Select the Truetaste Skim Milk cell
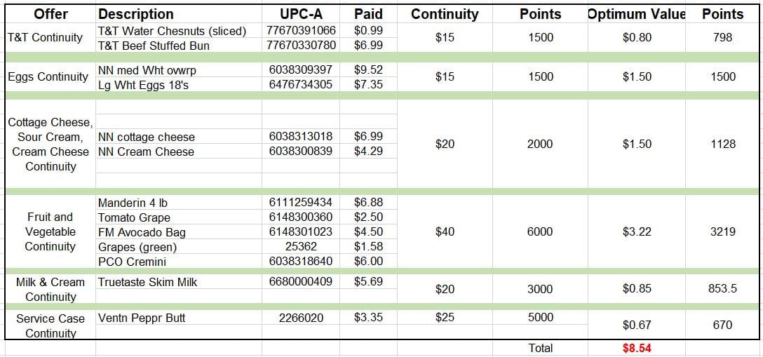763x357 pixels. tap(147, 282)
